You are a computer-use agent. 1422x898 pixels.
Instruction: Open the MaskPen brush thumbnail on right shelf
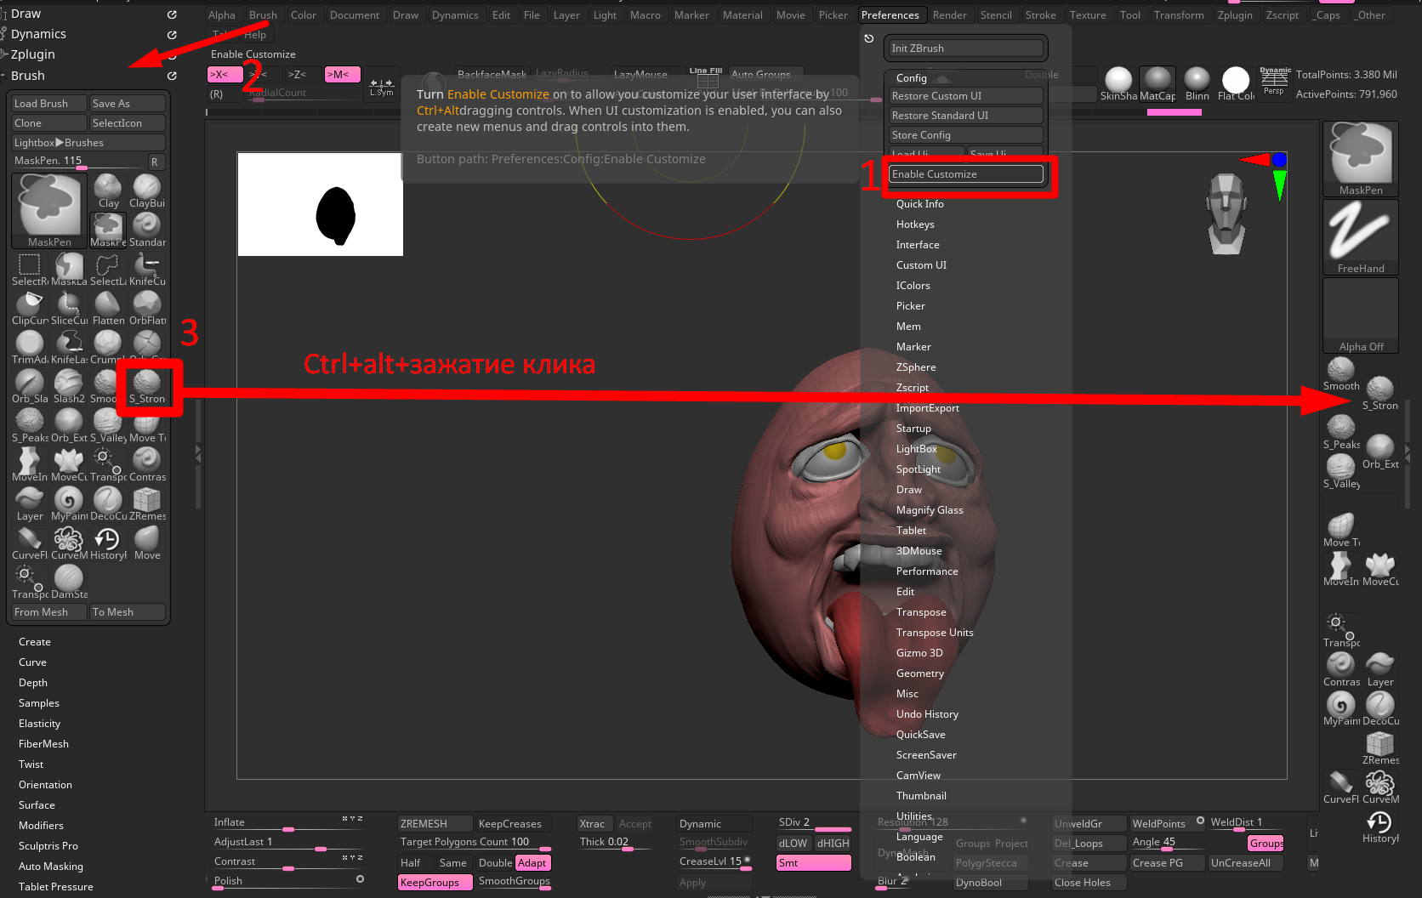[x=1361, y=159]
